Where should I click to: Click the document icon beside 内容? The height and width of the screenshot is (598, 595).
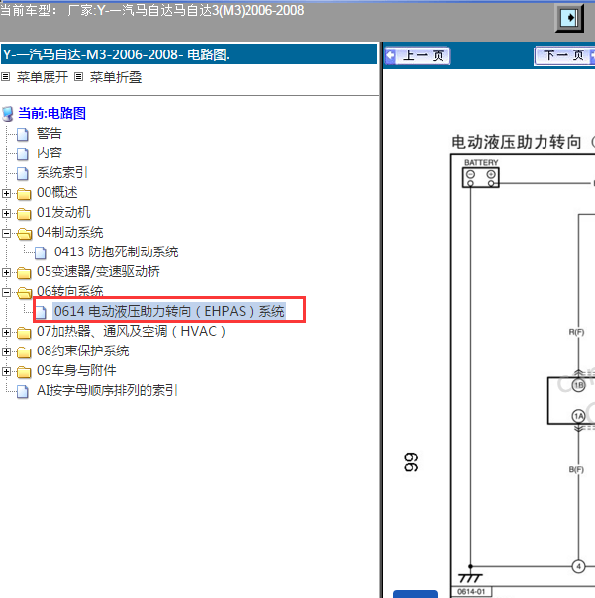click(23, 153)
